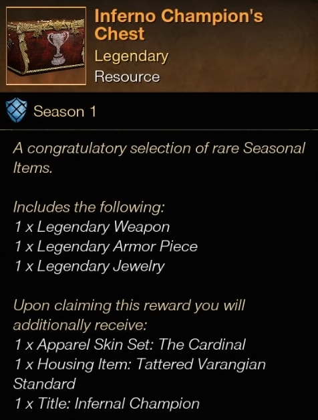Select the Inferno Champion's Chest title

178,25
